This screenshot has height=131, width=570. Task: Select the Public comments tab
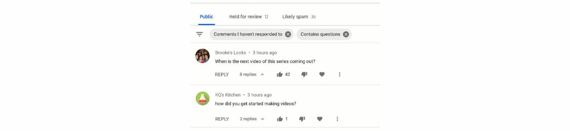(x=206, y=17)
